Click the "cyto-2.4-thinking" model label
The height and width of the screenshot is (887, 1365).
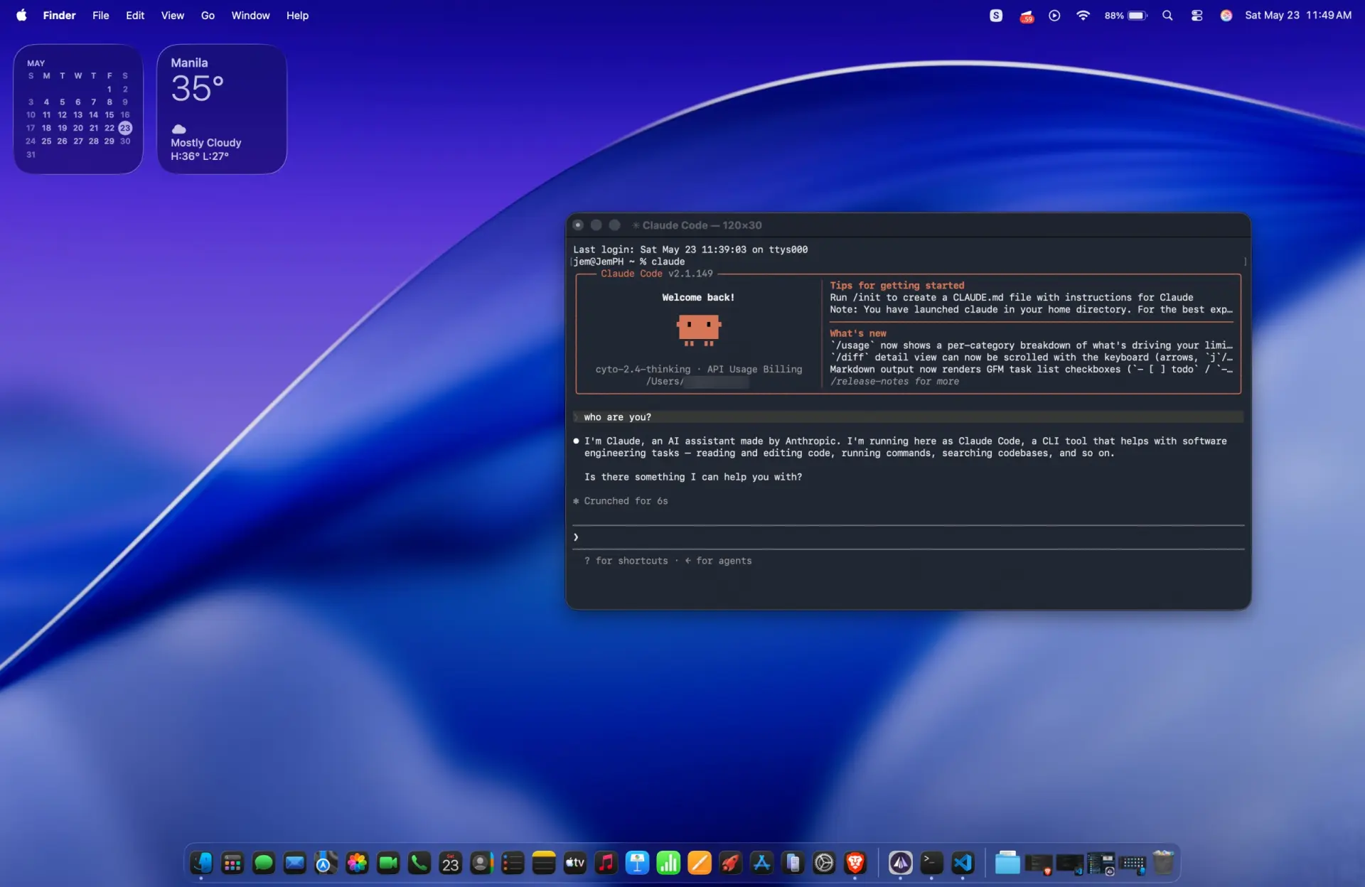pos(643,370)
